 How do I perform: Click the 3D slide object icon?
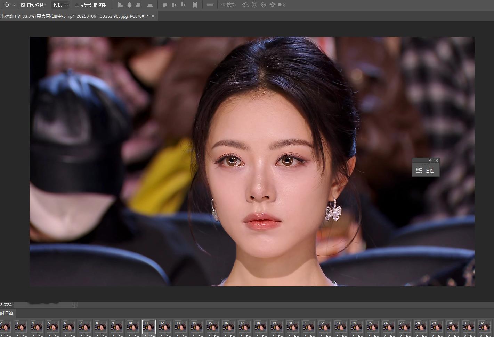pos(273,5)
